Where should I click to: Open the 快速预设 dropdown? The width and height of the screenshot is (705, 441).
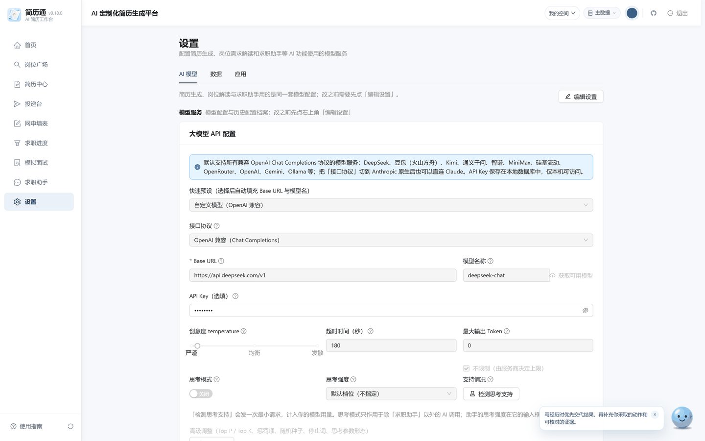(x=391, y=205)
